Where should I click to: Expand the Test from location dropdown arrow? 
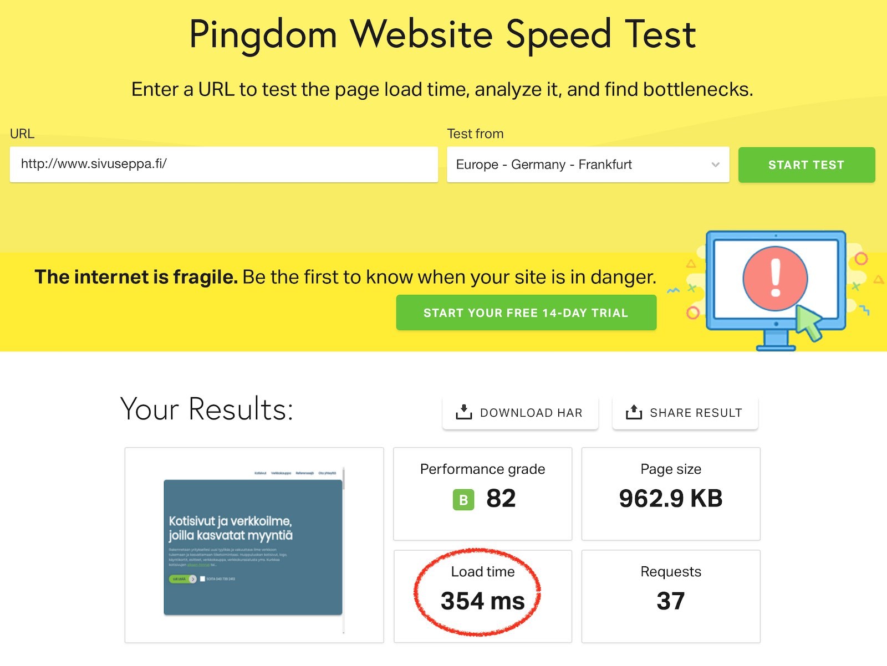pyautogui.click(x=715, y=165)
